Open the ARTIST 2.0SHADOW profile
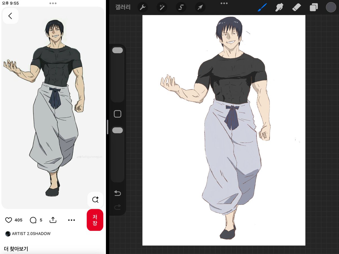339x254 pixels. pyautogui.click(x=31, y=234)
